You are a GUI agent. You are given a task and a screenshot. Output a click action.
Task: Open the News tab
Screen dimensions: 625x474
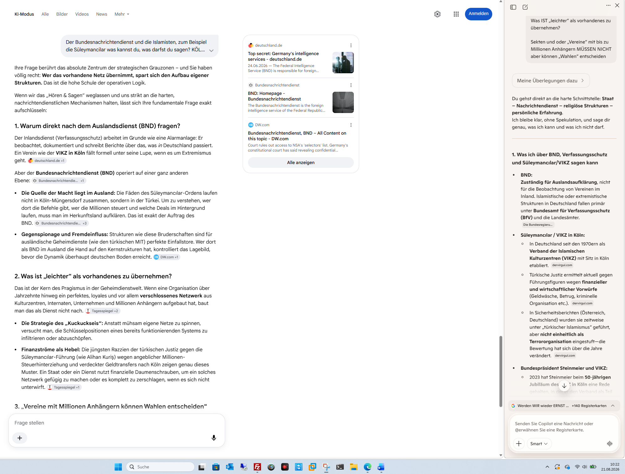click(x=102, y=14)
